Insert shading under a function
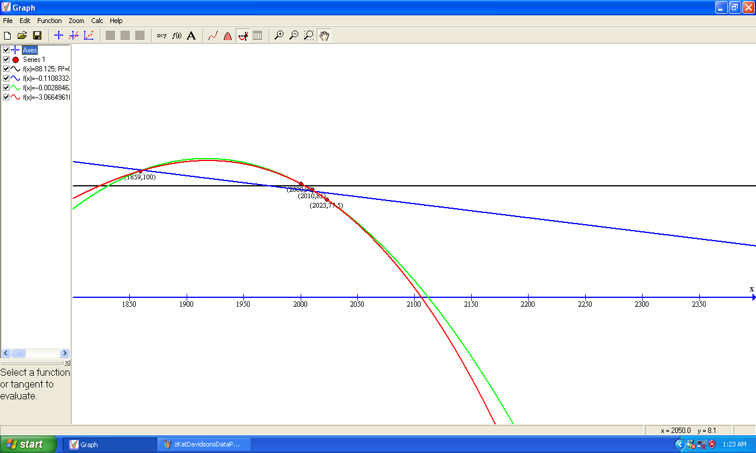This screenshot has height=453, width=756. 228,35
